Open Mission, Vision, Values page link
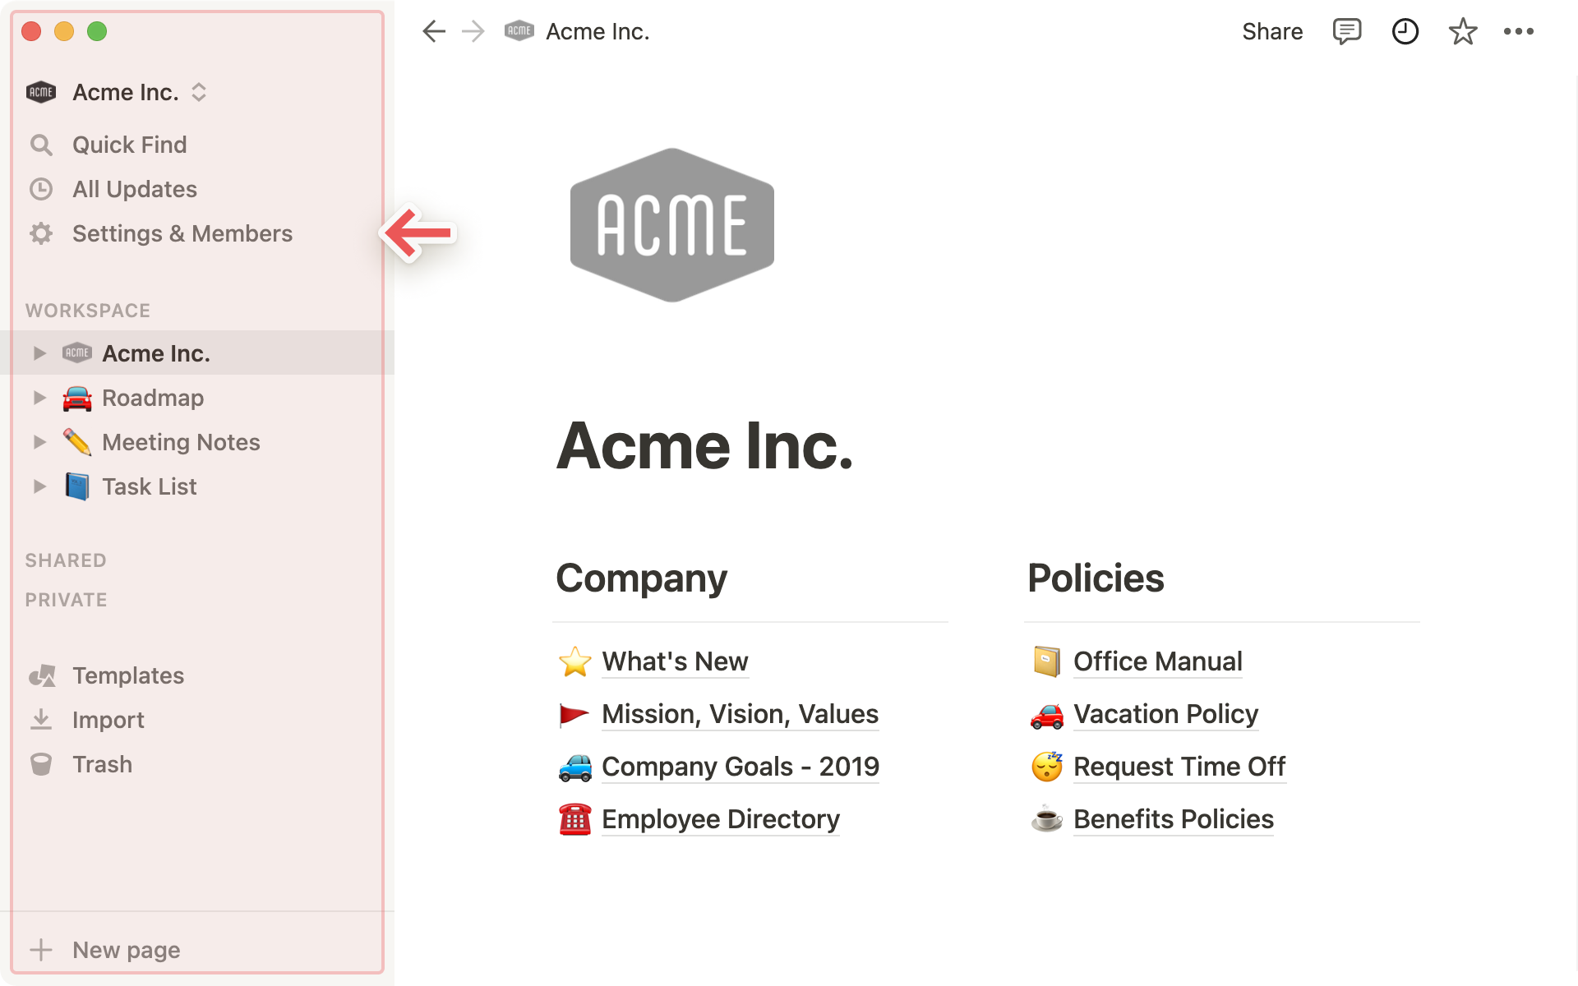The width and height of the screenshot is (1578, 986). tap(740, 713)
